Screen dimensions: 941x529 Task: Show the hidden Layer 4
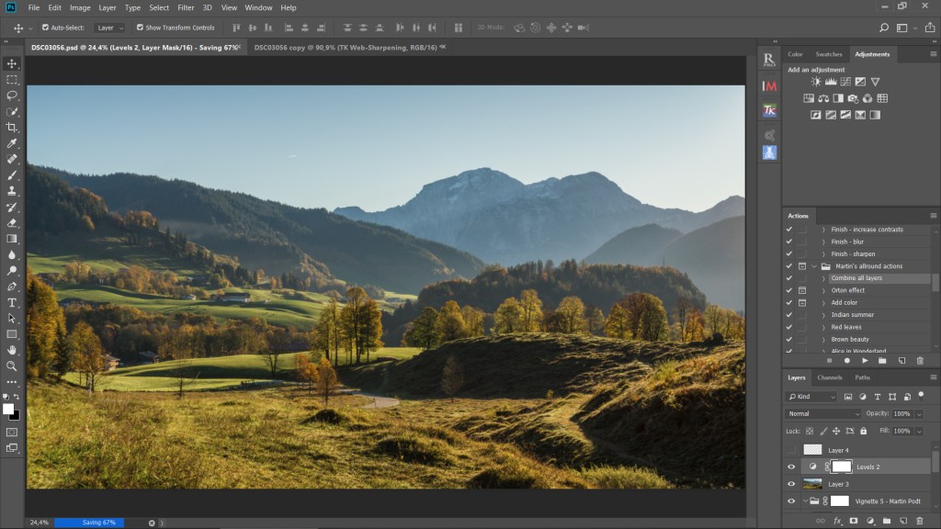click(x=790, y=450)
